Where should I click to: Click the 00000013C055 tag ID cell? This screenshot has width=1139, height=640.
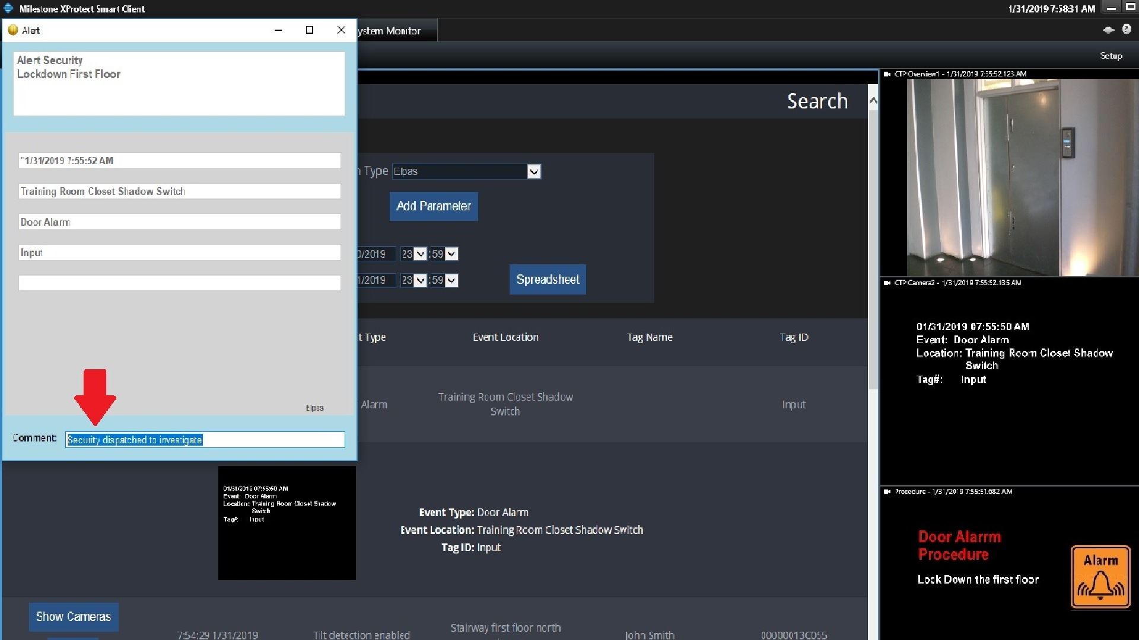point(794,635)
